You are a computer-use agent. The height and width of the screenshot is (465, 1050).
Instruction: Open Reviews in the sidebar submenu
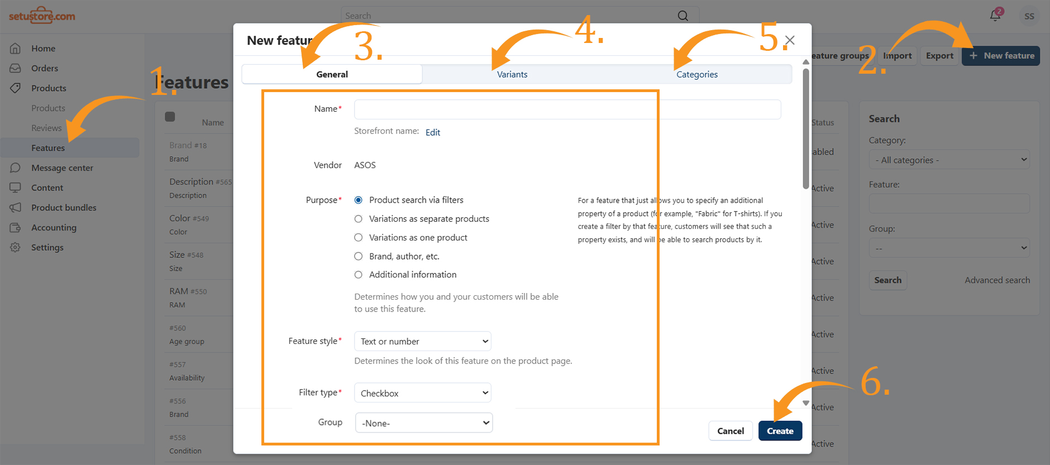pos(46,128)
